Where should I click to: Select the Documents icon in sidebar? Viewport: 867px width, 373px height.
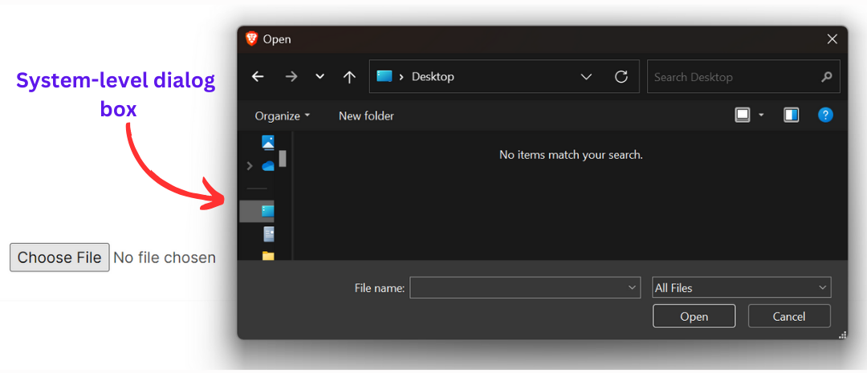(268, 233)
